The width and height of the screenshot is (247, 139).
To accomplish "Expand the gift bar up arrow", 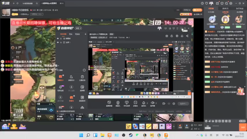I will point(174,126).
